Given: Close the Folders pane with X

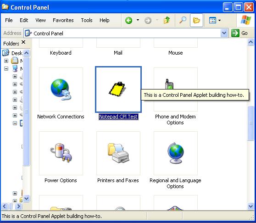Looking at the screenshot, I should pyautogui.click(x=23, y=42).
